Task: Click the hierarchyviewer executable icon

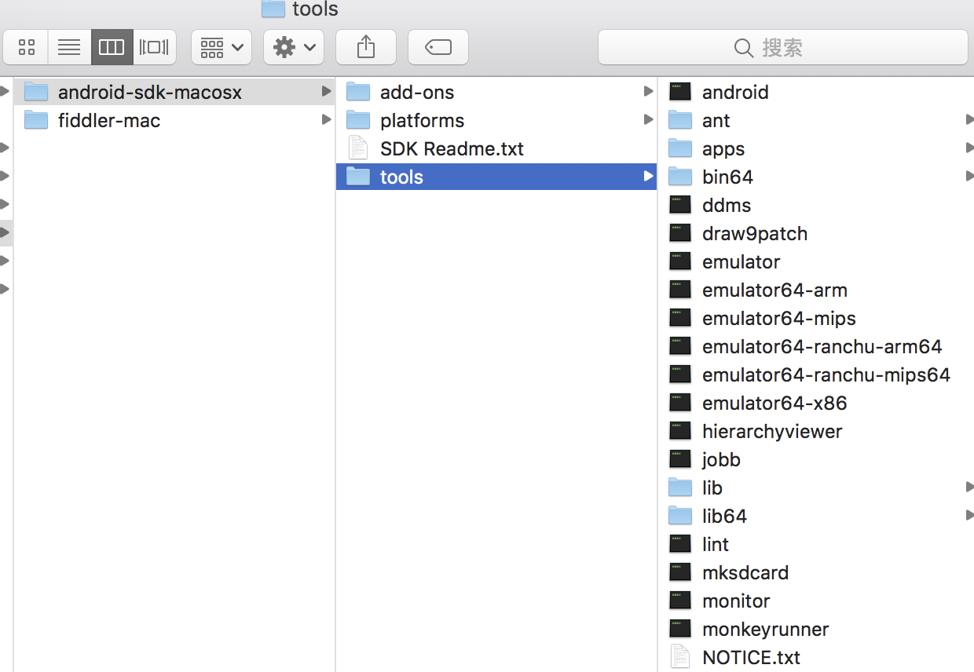Action: click(680, 431)
